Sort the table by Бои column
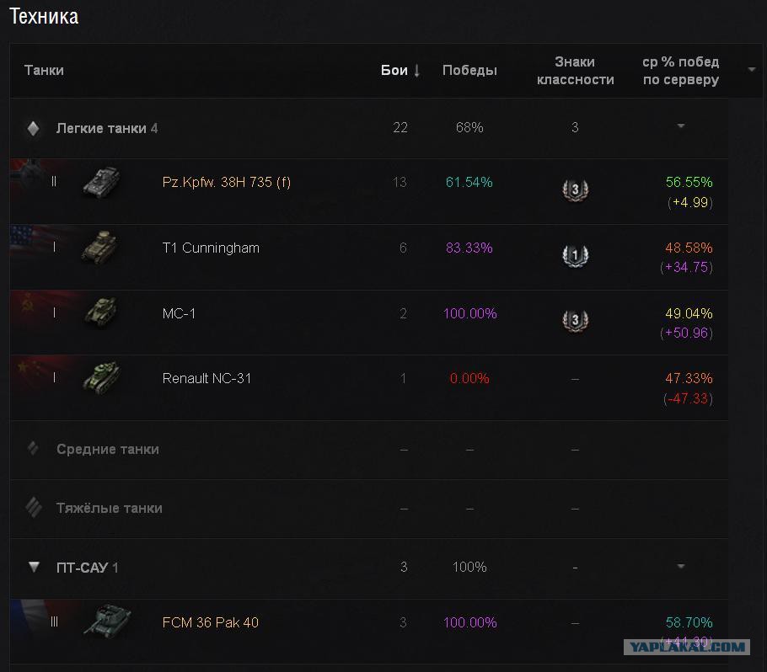The image size is (767, 672). (x=400, y=71)
